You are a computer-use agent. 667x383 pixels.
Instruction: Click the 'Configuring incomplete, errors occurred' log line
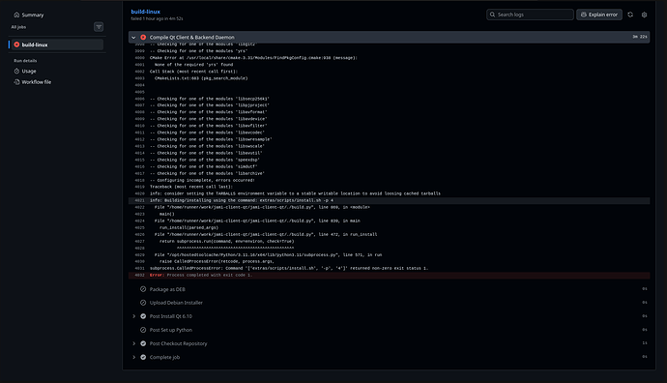click(x=202, y=181)
